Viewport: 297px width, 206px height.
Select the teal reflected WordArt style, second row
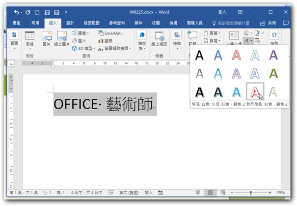(218, 74)
